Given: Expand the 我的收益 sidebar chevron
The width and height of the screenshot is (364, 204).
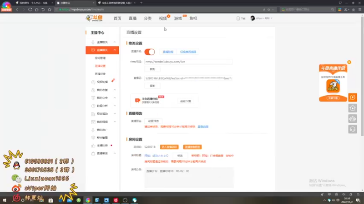Looking at the screenshot, I should coord(115,90).
